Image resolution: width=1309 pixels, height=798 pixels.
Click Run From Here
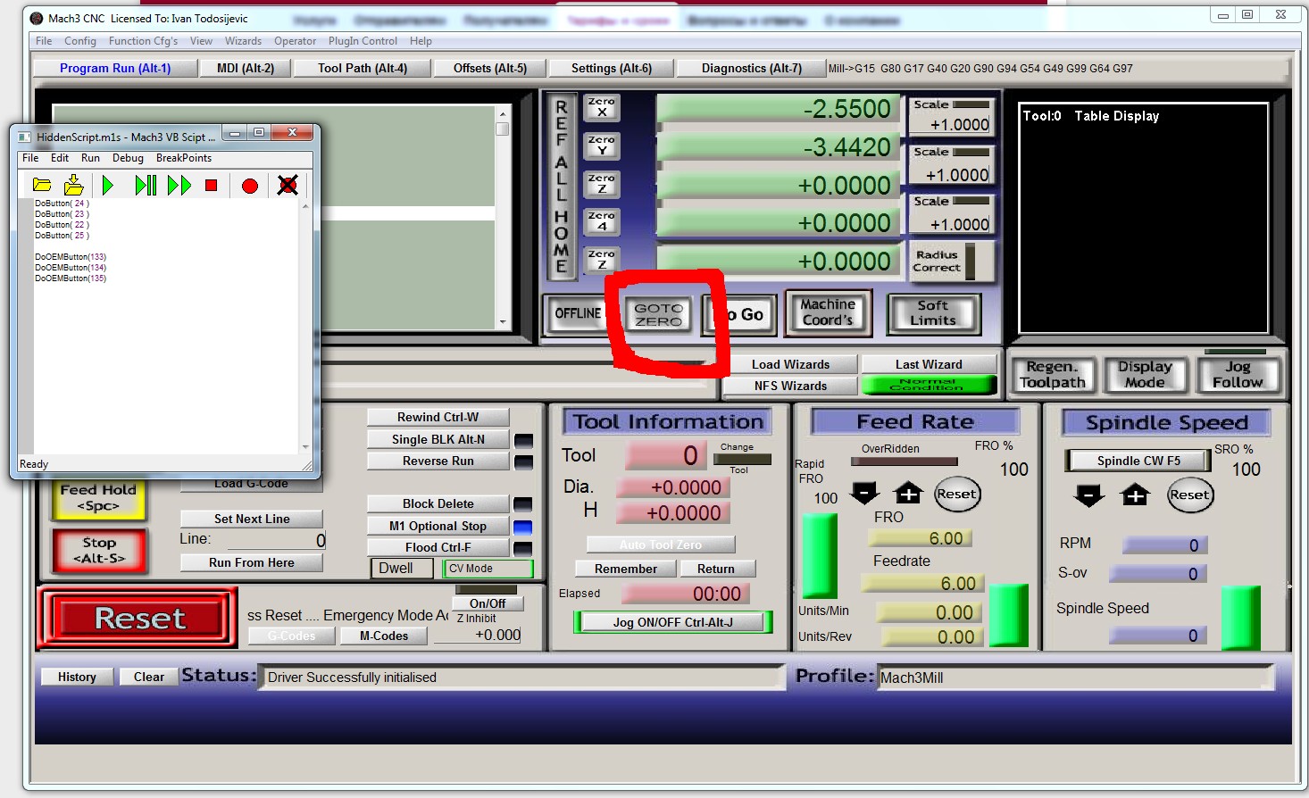click(252, 562)
